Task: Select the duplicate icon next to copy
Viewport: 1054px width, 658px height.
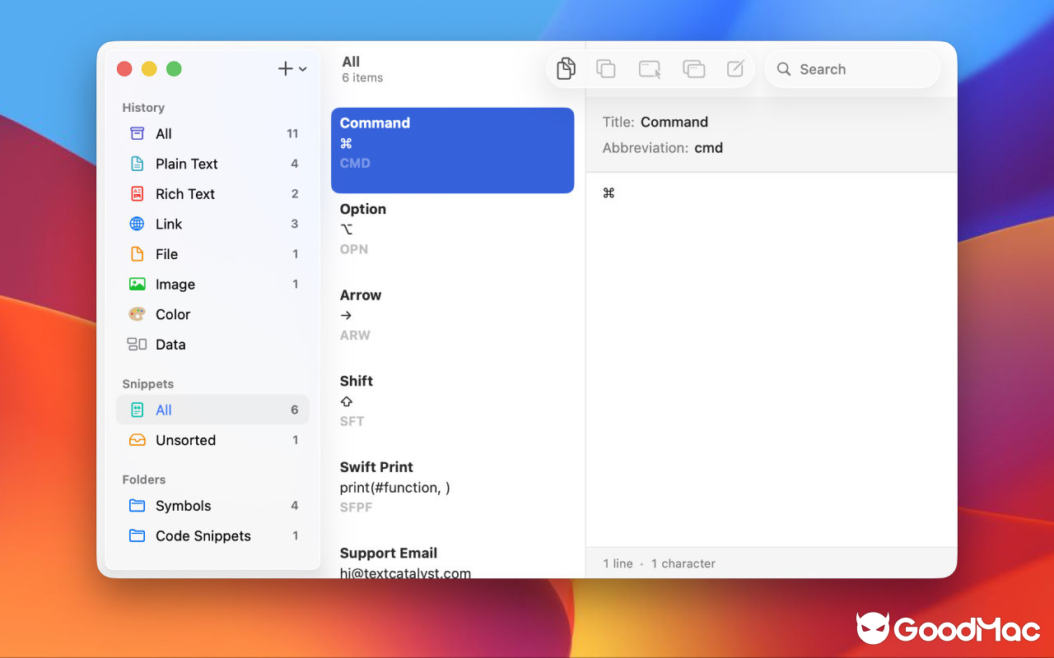Action: point(606,68)
